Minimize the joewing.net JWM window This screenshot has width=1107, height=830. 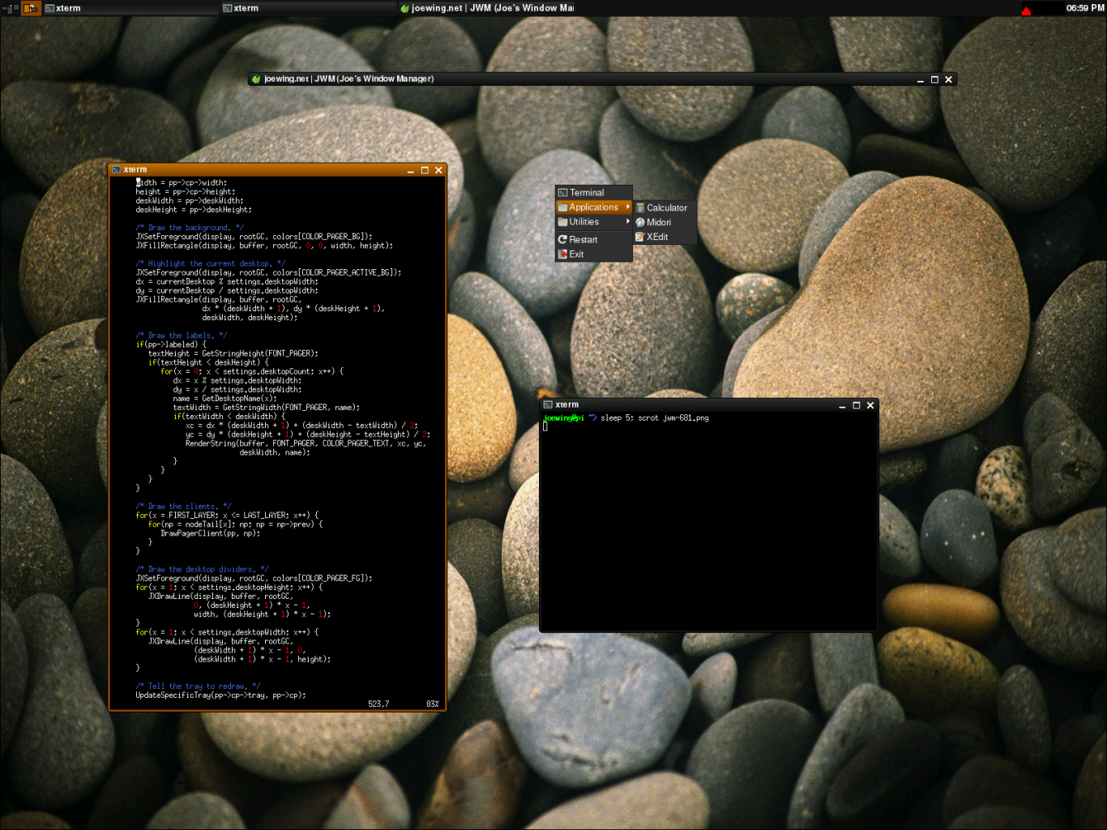point(920,79)
